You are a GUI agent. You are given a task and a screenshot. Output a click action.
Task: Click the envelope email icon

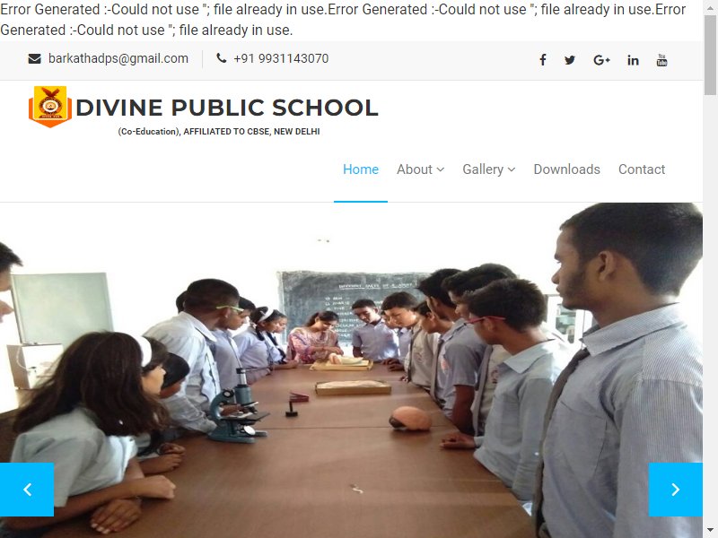pyautogui.click(x=34, y=58)
